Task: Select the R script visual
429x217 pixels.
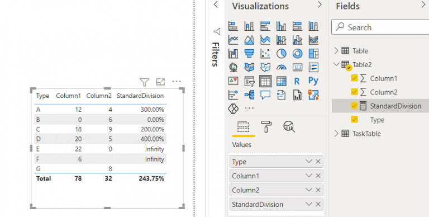Action: click(297, 81)
